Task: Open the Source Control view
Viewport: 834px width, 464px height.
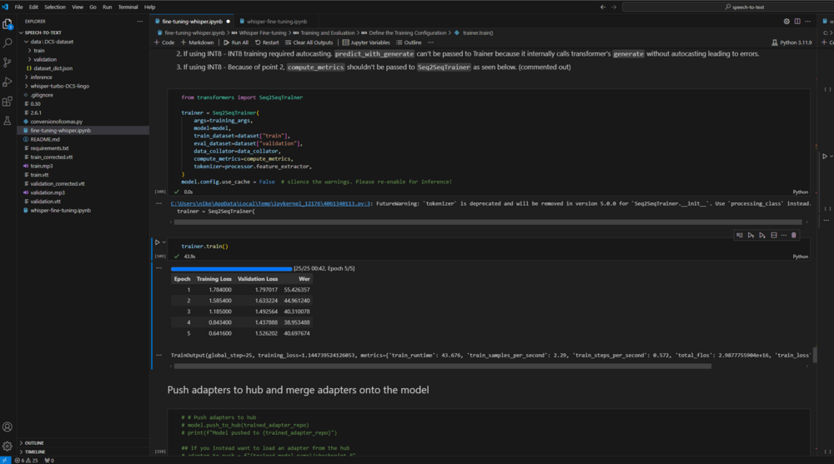Action: [8, 62]
